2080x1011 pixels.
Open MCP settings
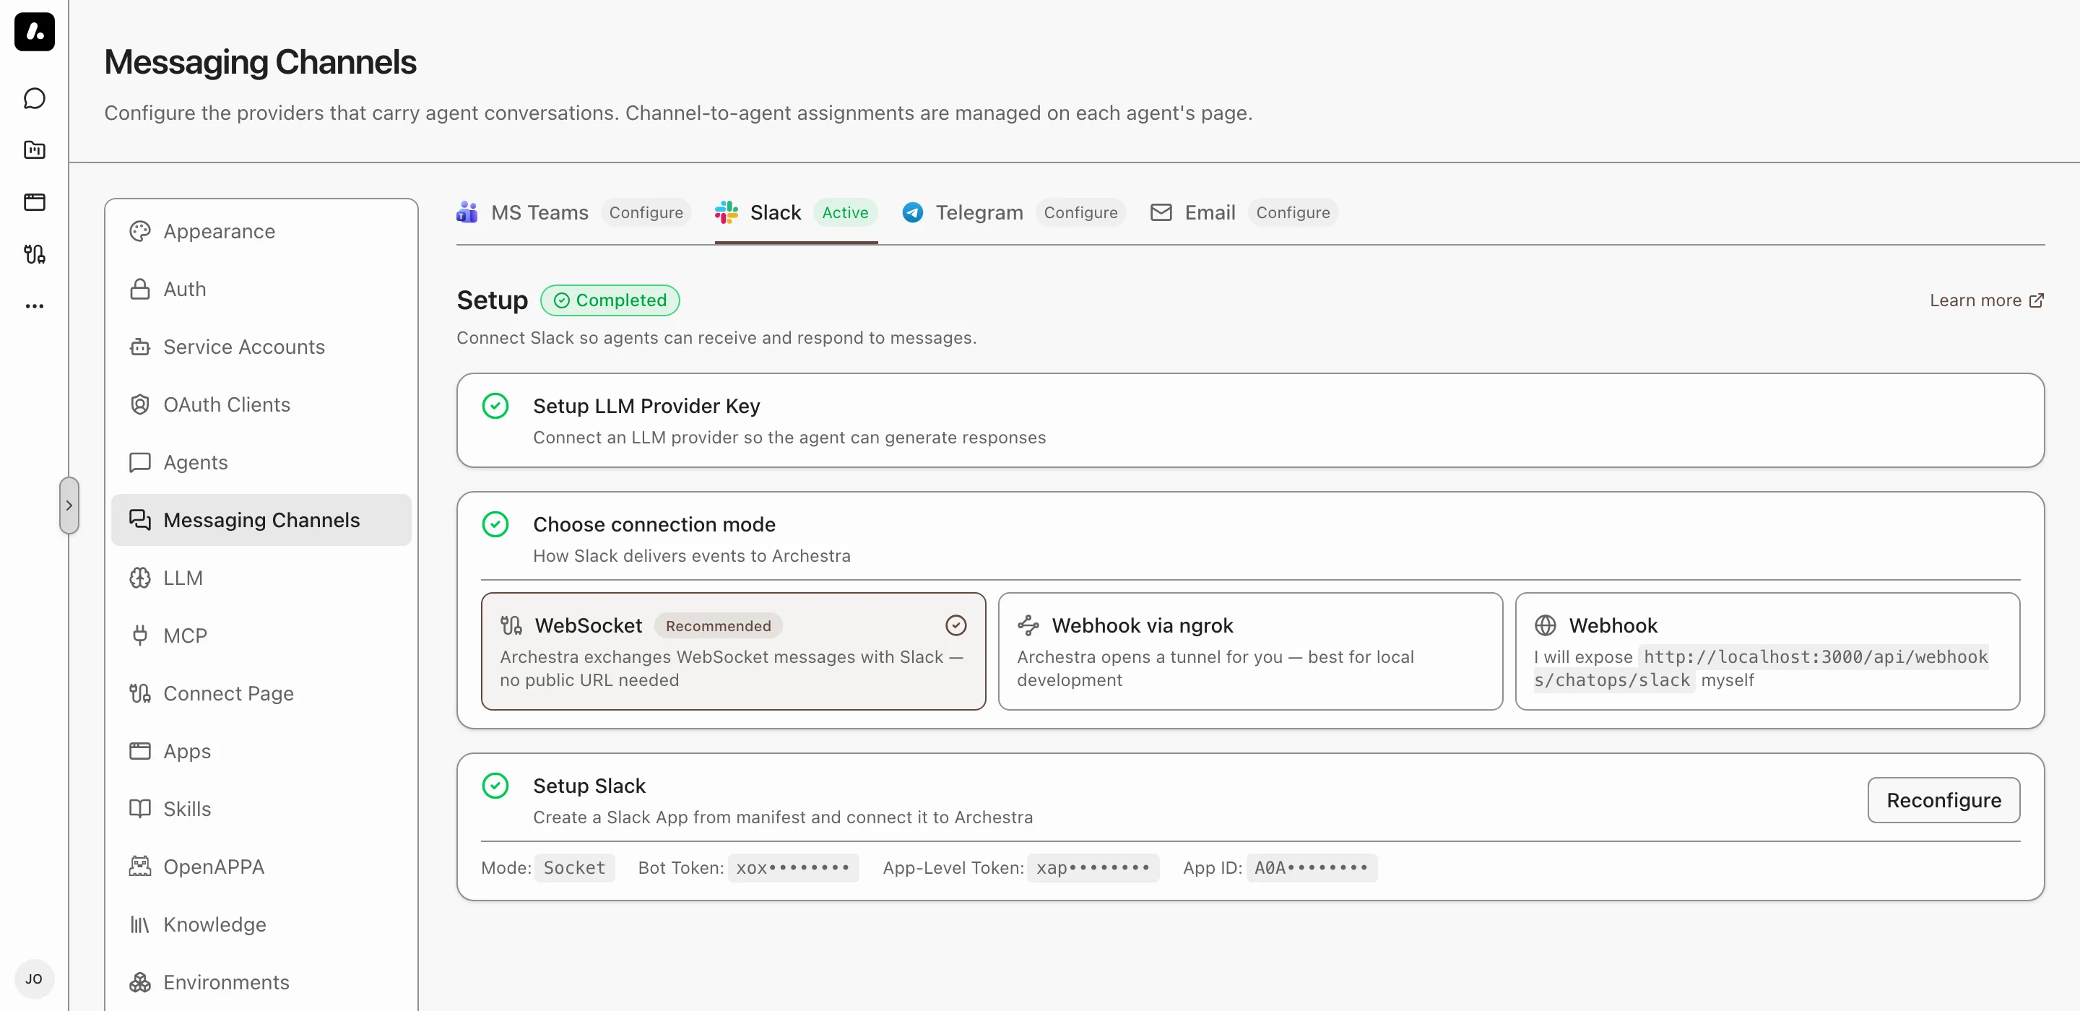coord(261,635)
